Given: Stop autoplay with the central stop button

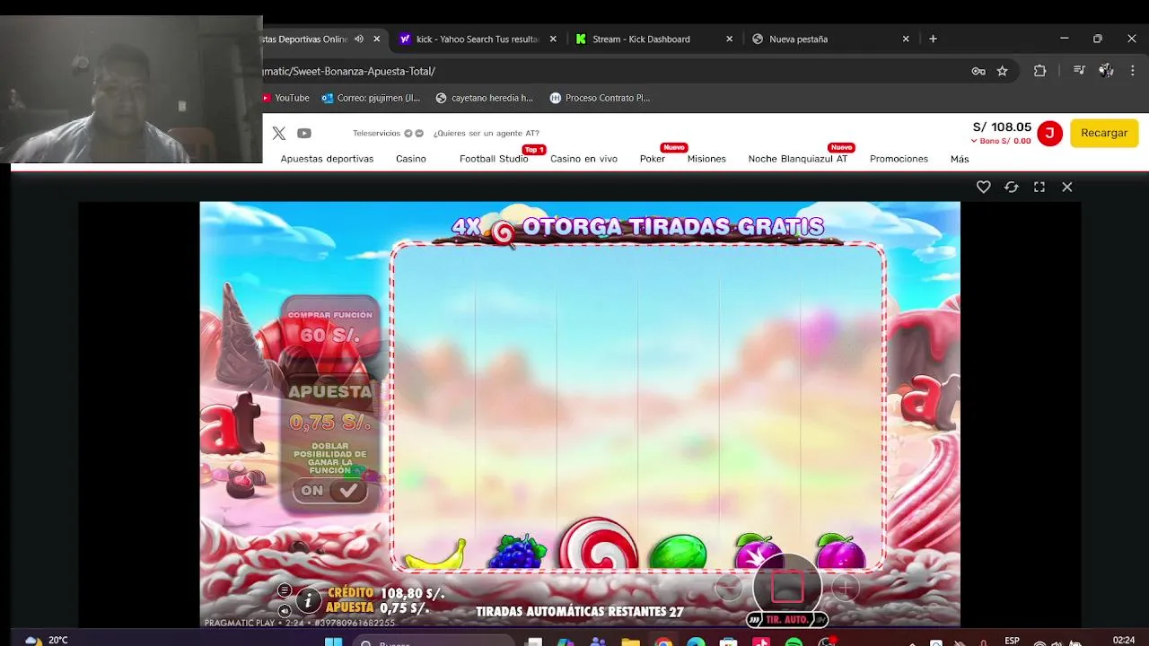Looking at the screenshot, I should [787, 588].
